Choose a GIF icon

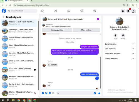coord(53,93)
